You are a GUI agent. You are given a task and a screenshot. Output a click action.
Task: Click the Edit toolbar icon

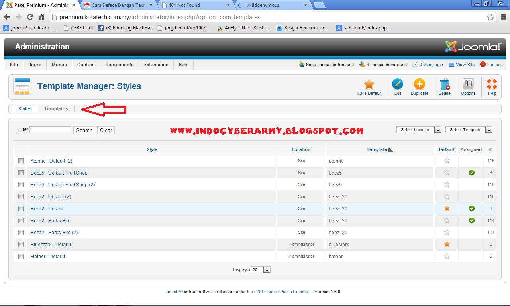point(398,84)
